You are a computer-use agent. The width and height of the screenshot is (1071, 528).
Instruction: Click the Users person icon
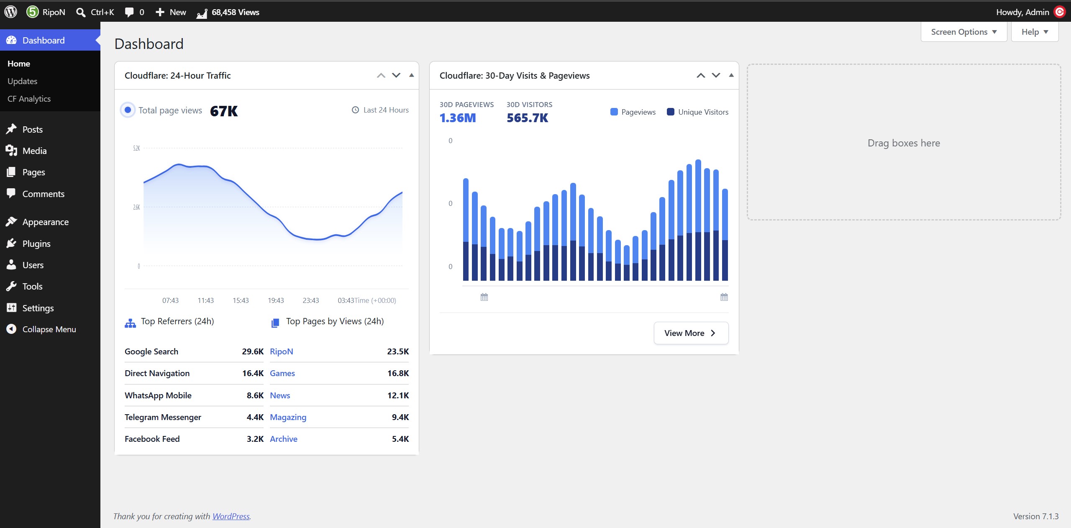pyautogui.click(x=11, y=264)
